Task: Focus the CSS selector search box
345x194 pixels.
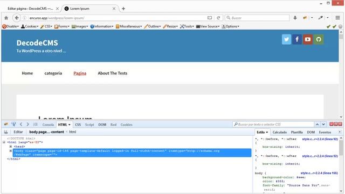Action: pos(273,124)
